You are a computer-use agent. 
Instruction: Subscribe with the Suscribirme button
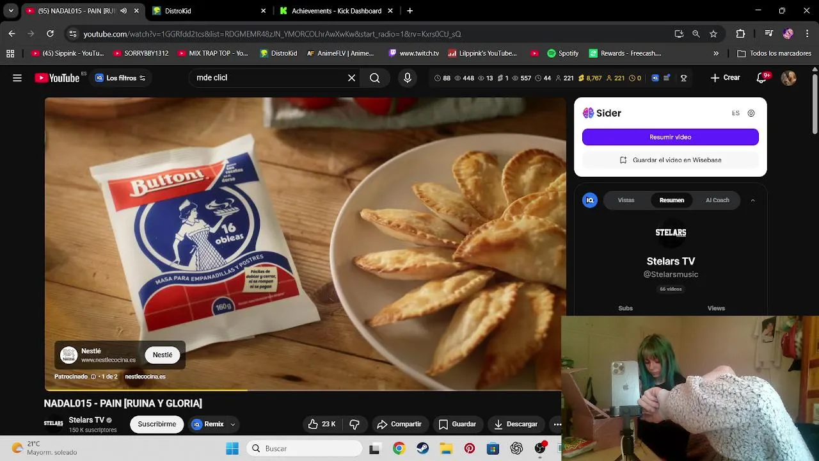point(157,425)
